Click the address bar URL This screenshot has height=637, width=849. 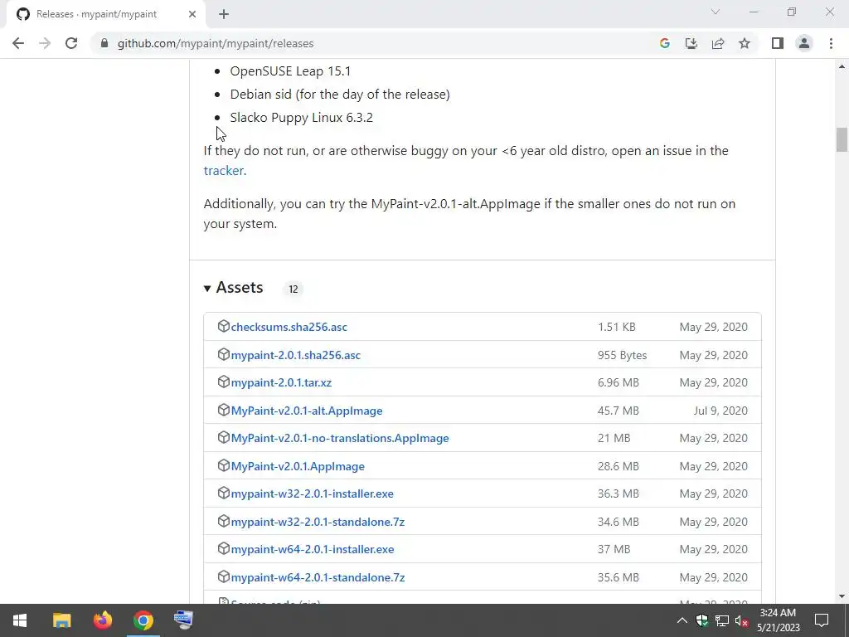coord(216,43)
